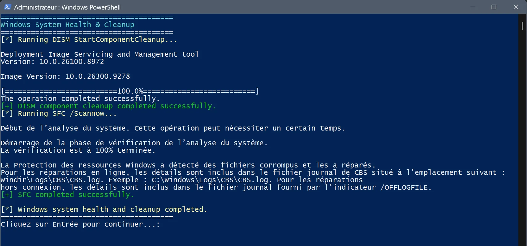
Task: Click the green DISM component cleanup completed line
Action: pyautogui.click(x=108, y=106)
